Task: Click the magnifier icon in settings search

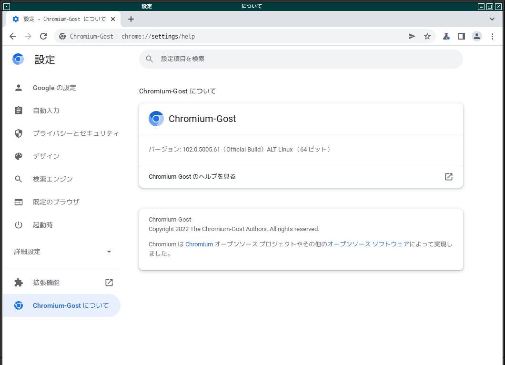Action: 149,59
